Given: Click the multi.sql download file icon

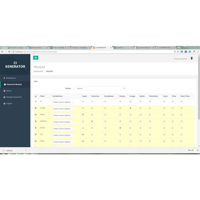Looking at the screenshot, I should (x=4, y=150).
